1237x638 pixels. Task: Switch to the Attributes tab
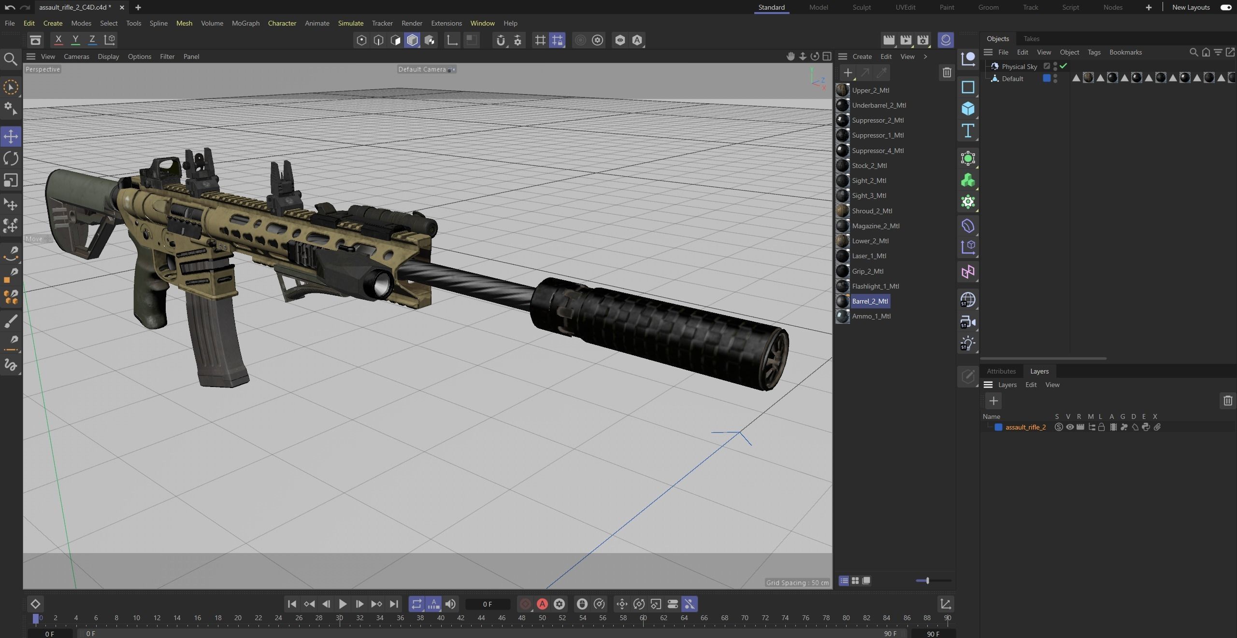(1001, 371)
